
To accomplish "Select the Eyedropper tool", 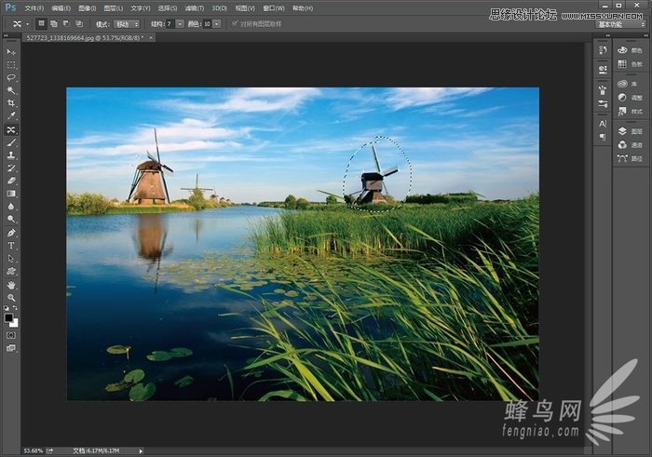I will pos(11,115).
